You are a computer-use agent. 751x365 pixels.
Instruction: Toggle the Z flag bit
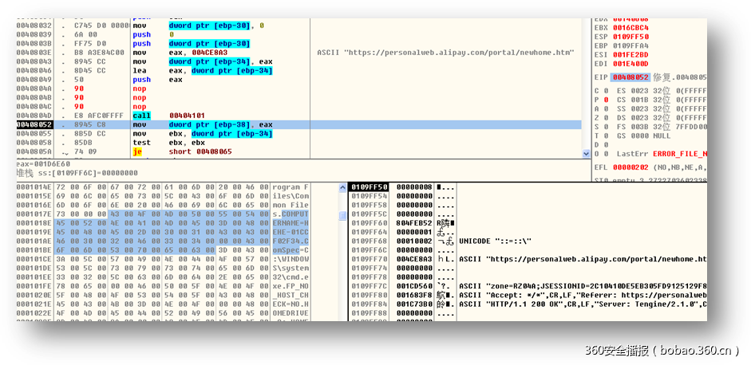pos(606,118)
